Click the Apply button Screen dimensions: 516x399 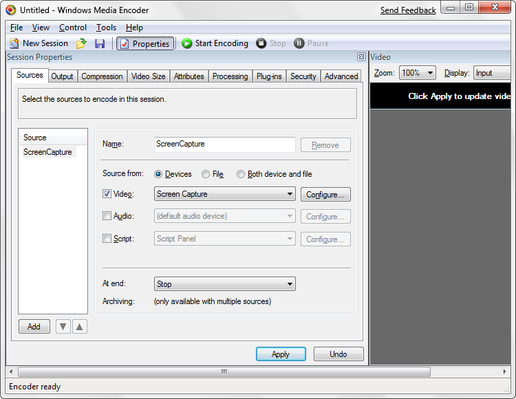(281, 354)
